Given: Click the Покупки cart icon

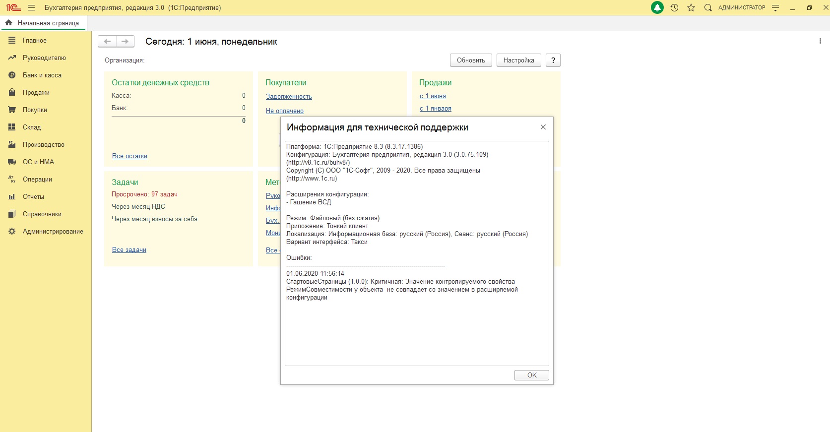Looking at the screenshot, I should click(x=12, y=110).
